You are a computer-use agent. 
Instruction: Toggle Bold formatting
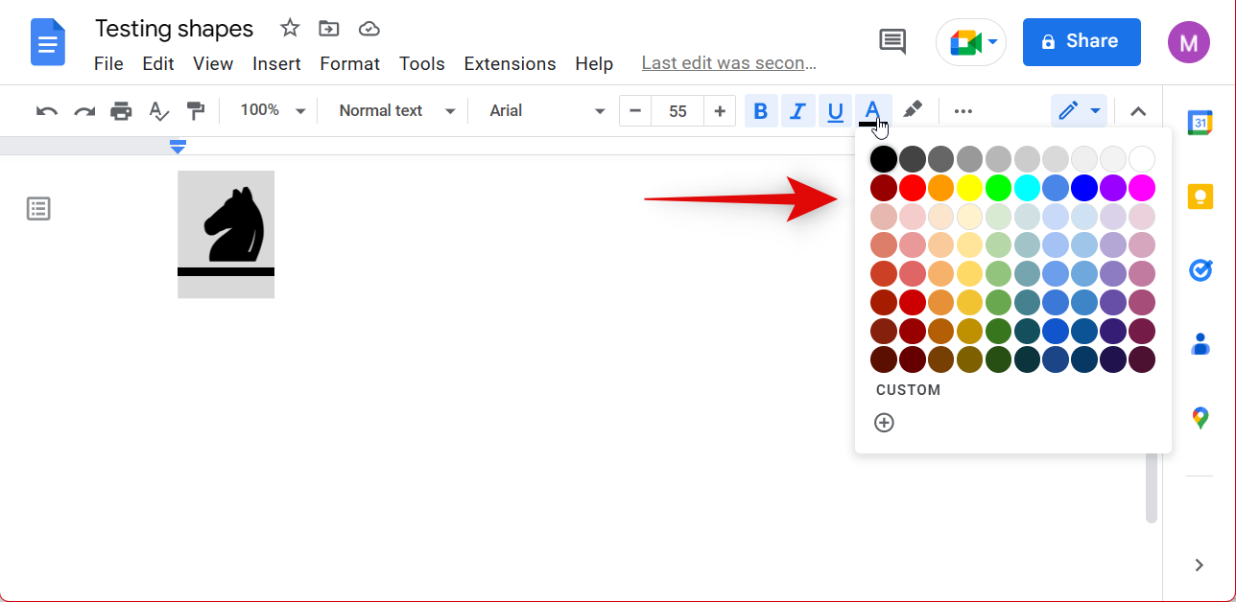[760, 111]
